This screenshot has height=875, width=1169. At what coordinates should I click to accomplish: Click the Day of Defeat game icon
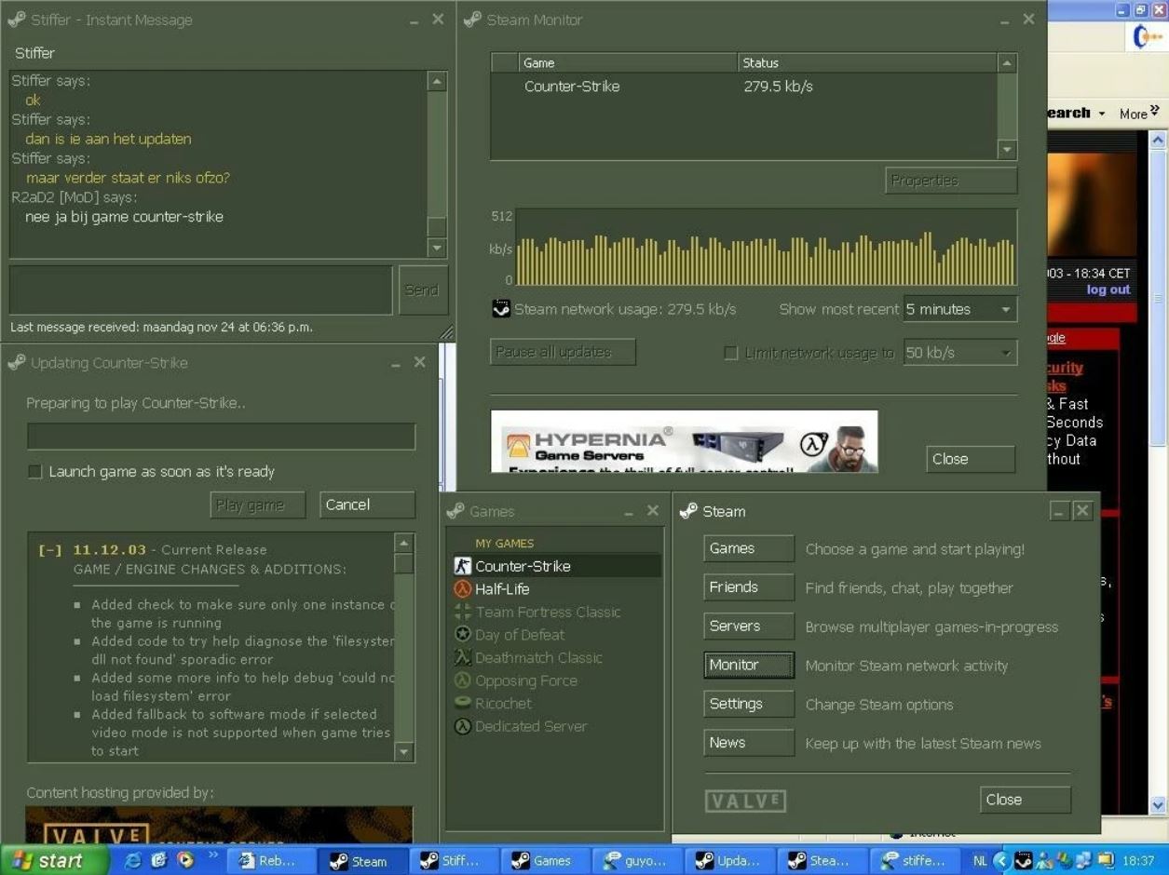pos(463,635)
